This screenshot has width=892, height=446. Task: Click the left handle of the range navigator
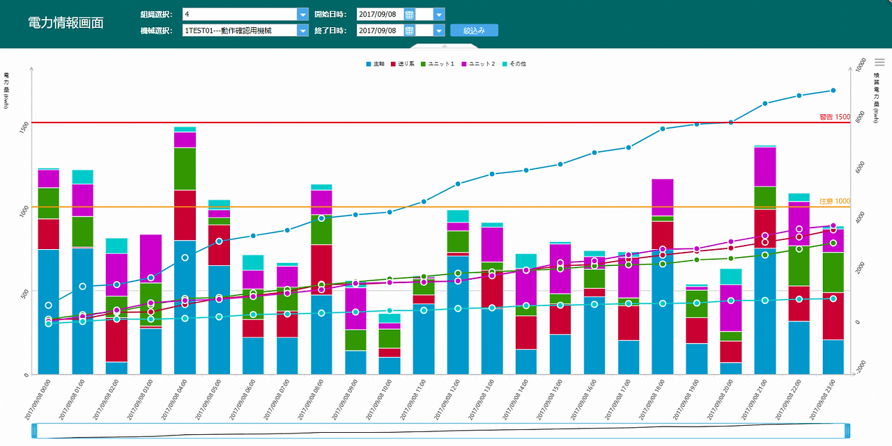coord(35,431)
